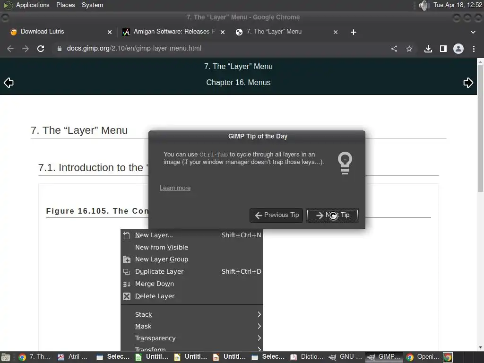Click the Previous Tip button

[x=276, y=215]
